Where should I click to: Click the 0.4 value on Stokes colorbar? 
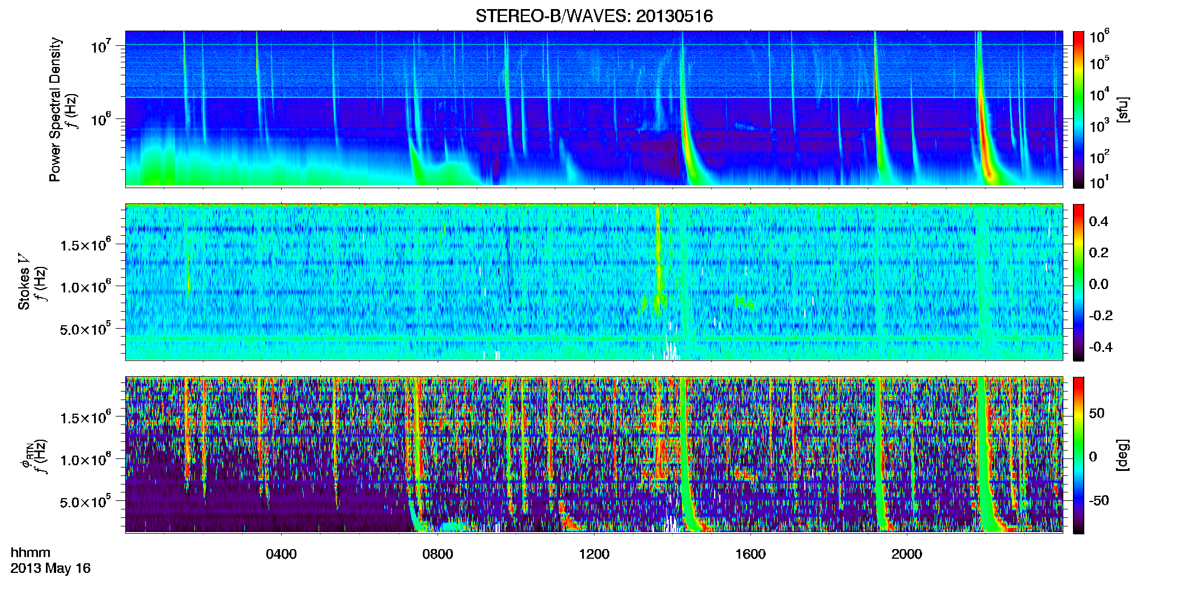point(1098,222)
